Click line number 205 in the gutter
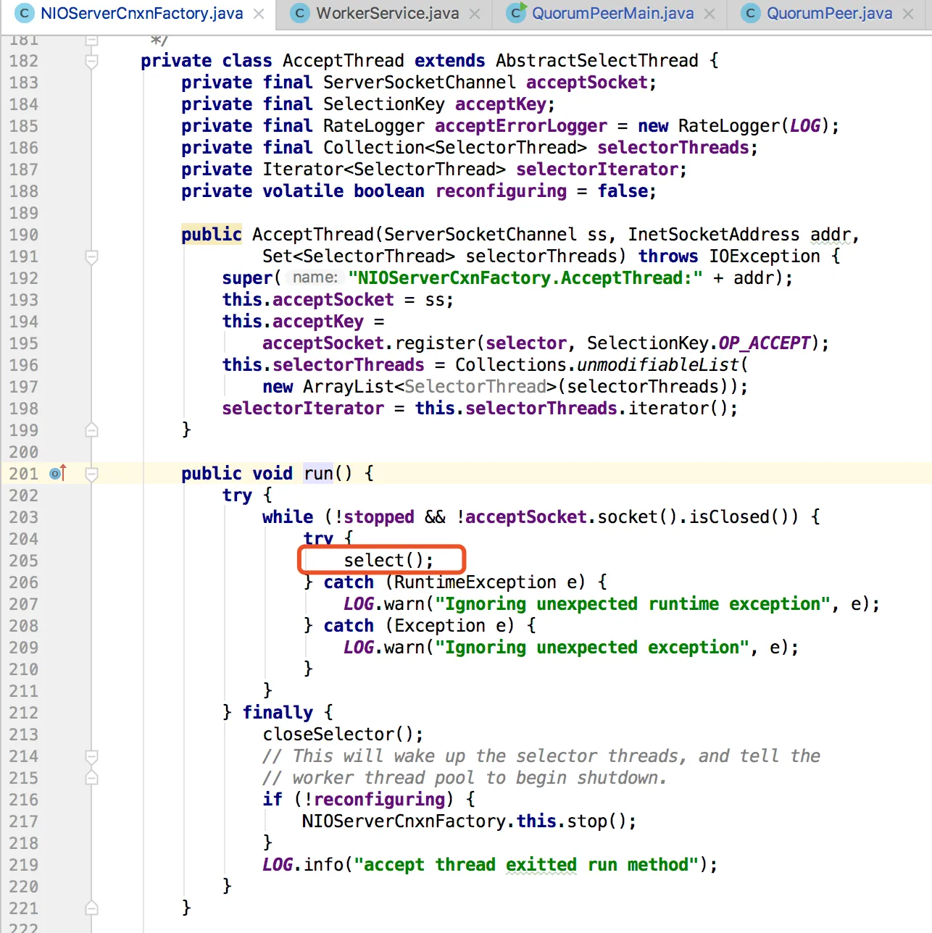This screenshot has width=932, height=933. [x=24, y=561]
